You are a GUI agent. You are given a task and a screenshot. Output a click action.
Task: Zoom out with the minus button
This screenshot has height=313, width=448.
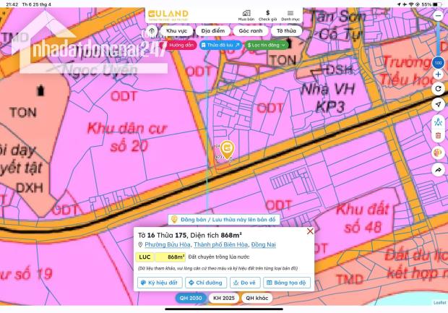[x=438, y=15]
